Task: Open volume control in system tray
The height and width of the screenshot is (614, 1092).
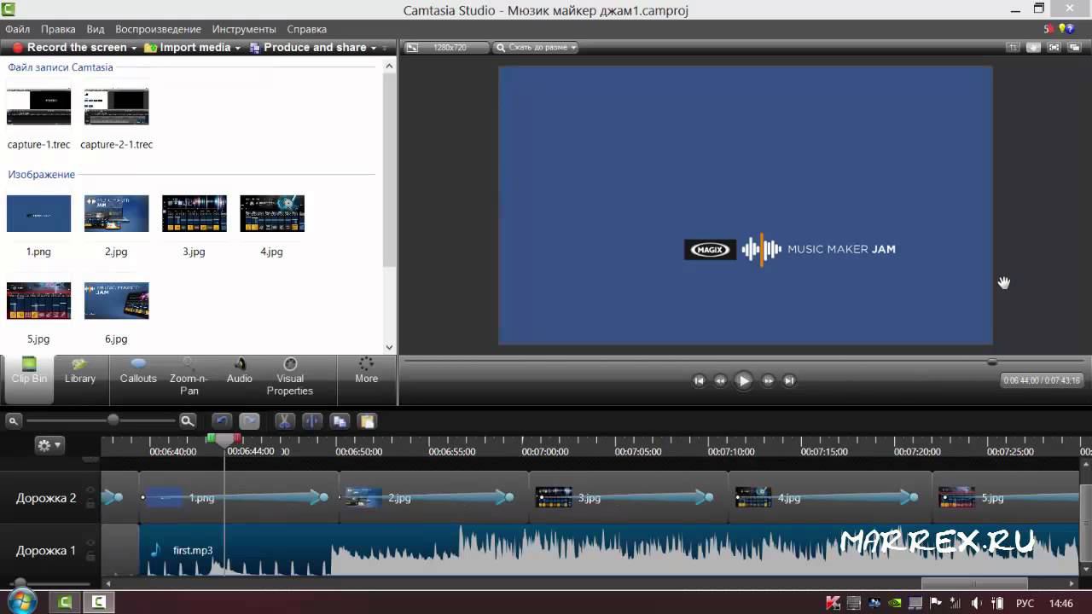Action: 977,604
